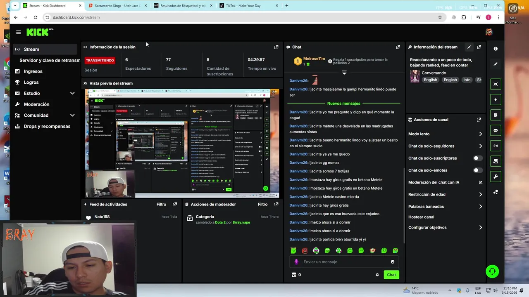529x297 pixels.
Task: Toggle the screen-capture widget icon in right sidebar
Action: coord(496,84)
